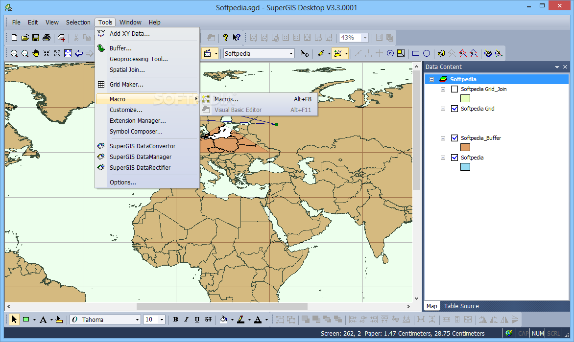
Task: Toggle the Softpedia Grid_Join layer checkbox
Action: coord(454,89)
